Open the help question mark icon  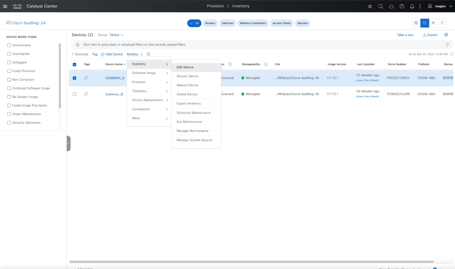[x=402, y=6]
